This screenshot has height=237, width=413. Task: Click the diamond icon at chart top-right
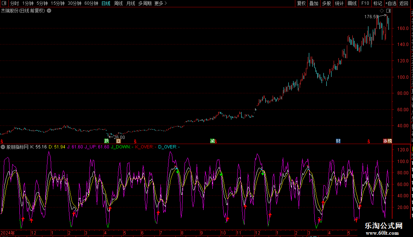[382, 11]
